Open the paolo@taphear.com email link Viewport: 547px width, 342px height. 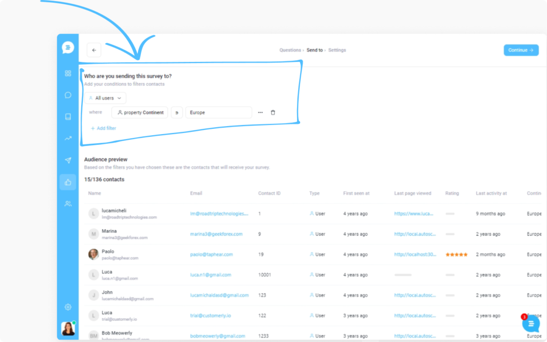(212, 254)
